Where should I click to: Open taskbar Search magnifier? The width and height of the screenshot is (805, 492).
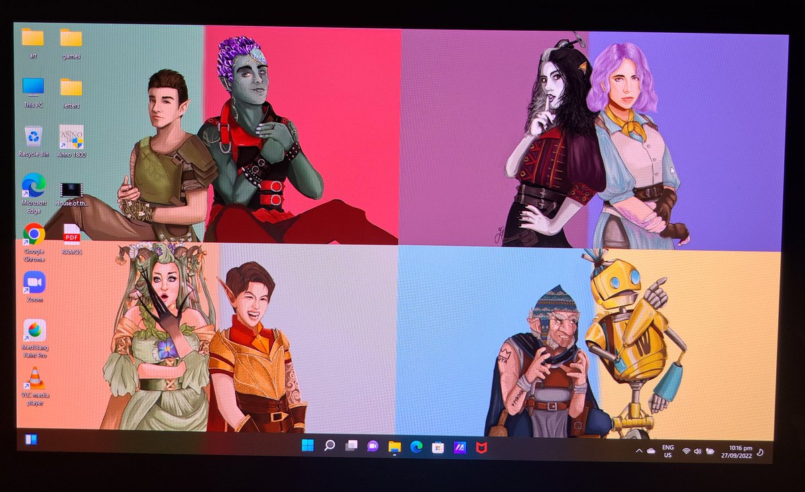[x=329, y=446]
